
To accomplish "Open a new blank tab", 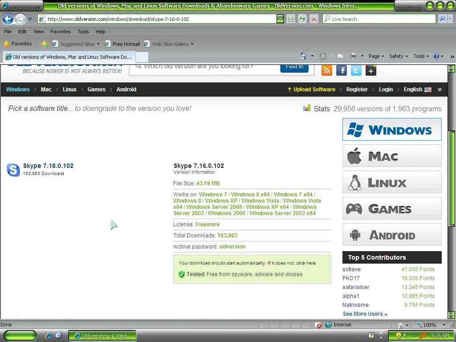I will [x=142, y=57].
